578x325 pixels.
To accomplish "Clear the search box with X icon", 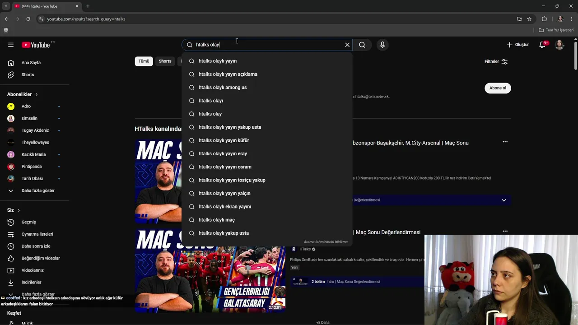I will click(347, 45).
